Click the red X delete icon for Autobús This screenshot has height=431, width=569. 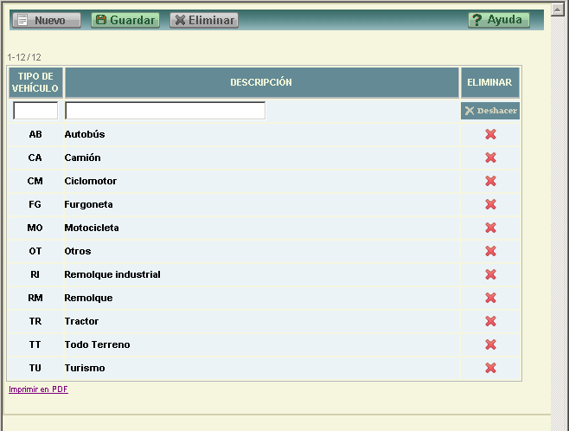pos(490,134)
